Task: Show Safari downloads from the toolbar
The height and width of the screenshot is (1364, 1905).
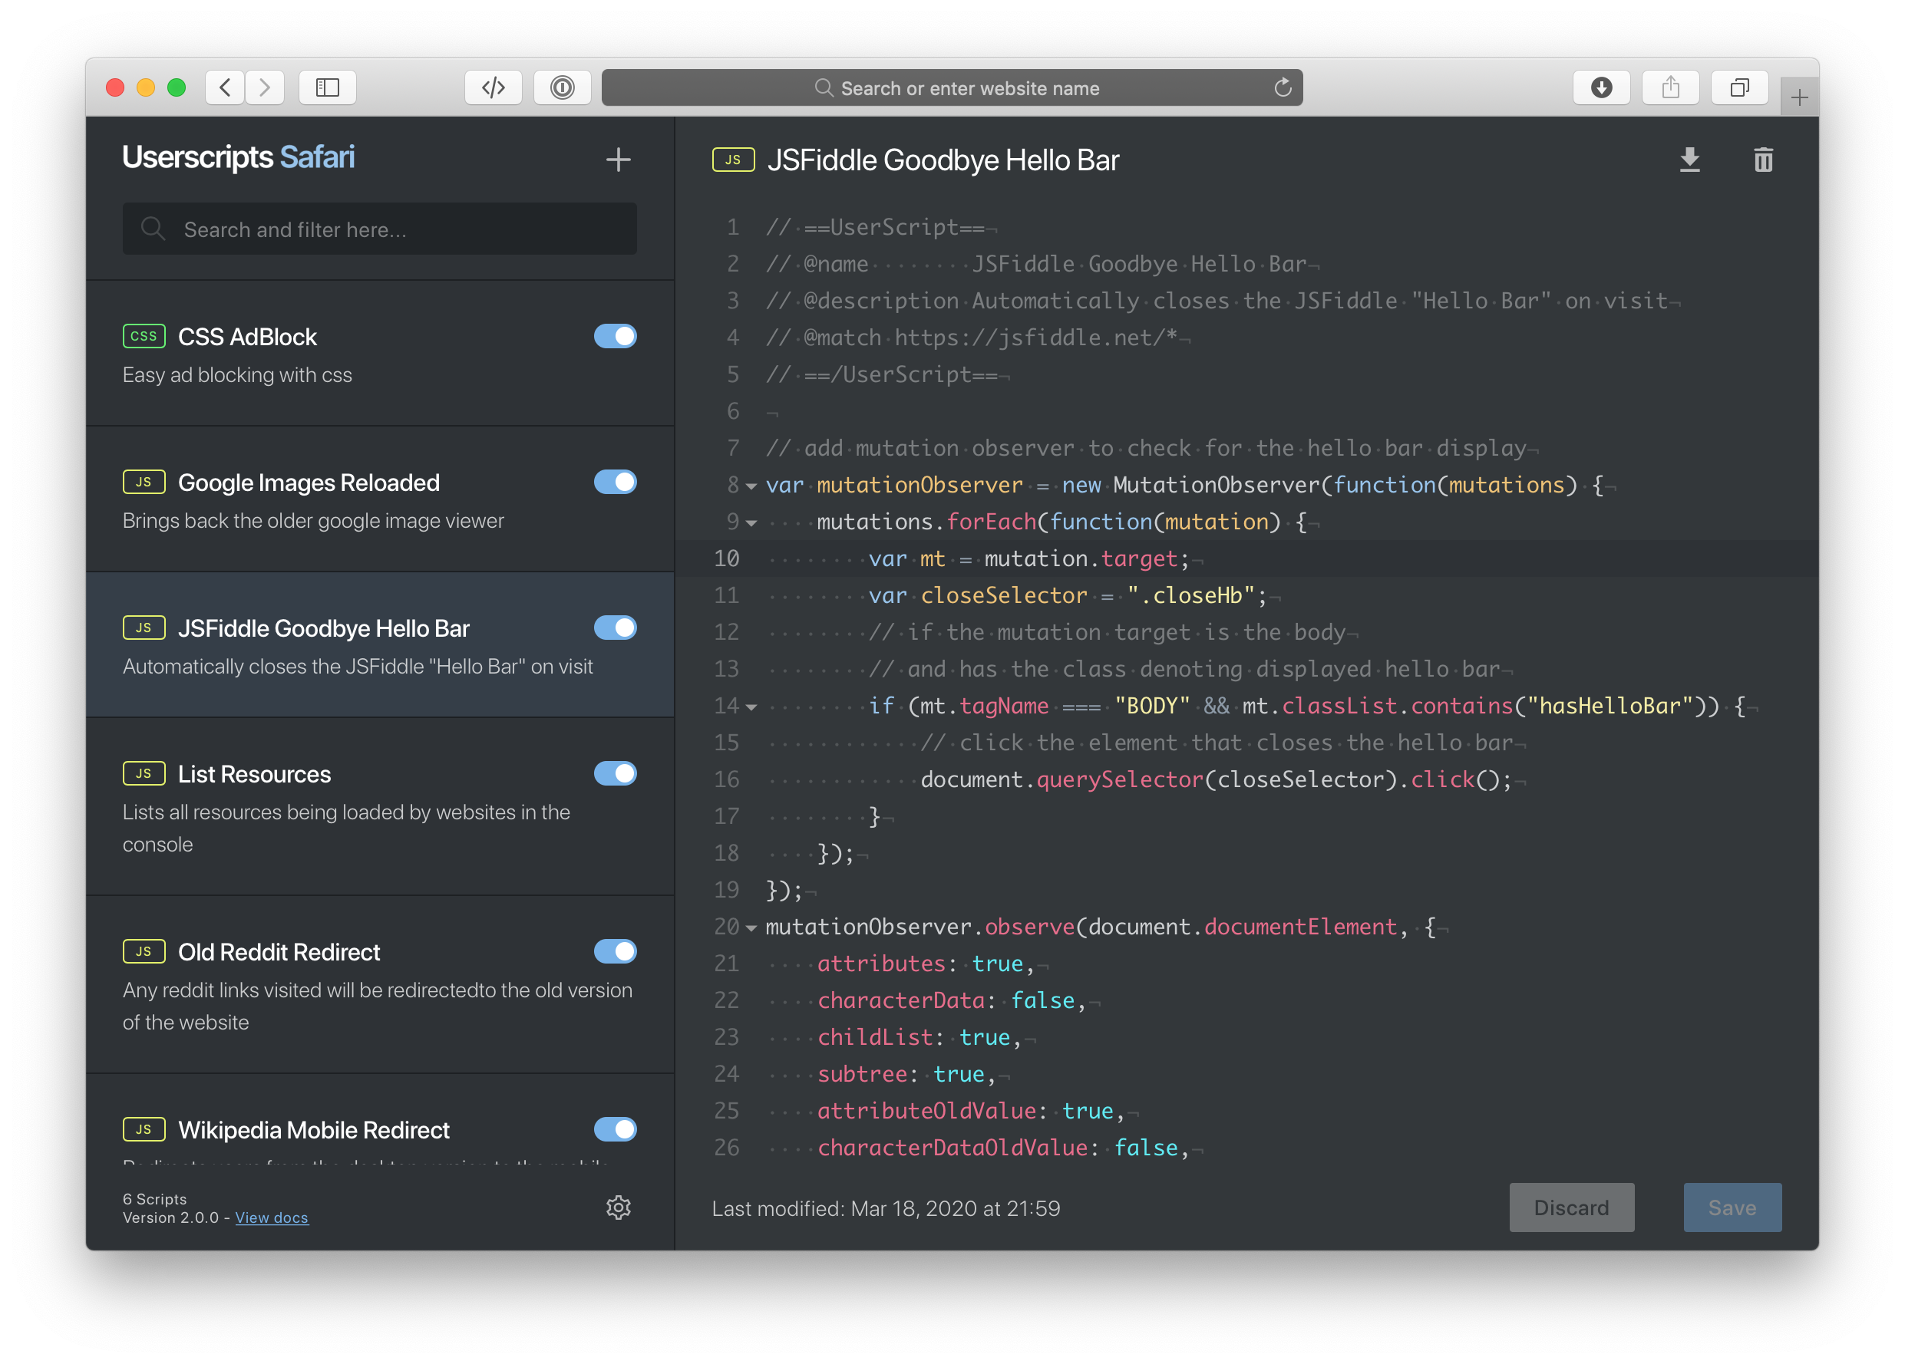Action: tap(1601, 87)
